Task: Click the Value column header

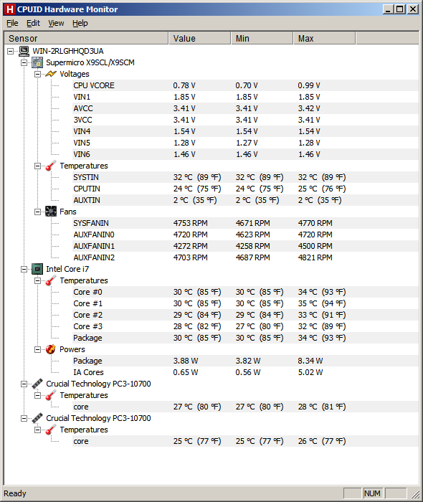Action: (x=199, y=39)
